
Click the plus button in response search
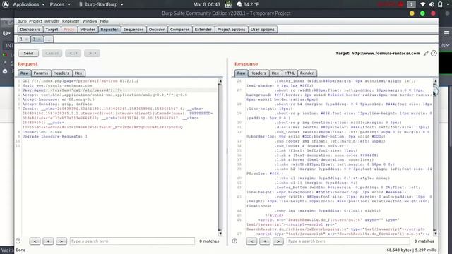(x=265, y=241)
